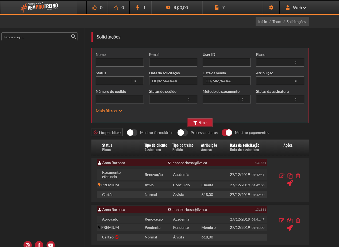Disable the Mostrar pagamentos toggle
The image size is (339, 247).
[x=227, y=133]
